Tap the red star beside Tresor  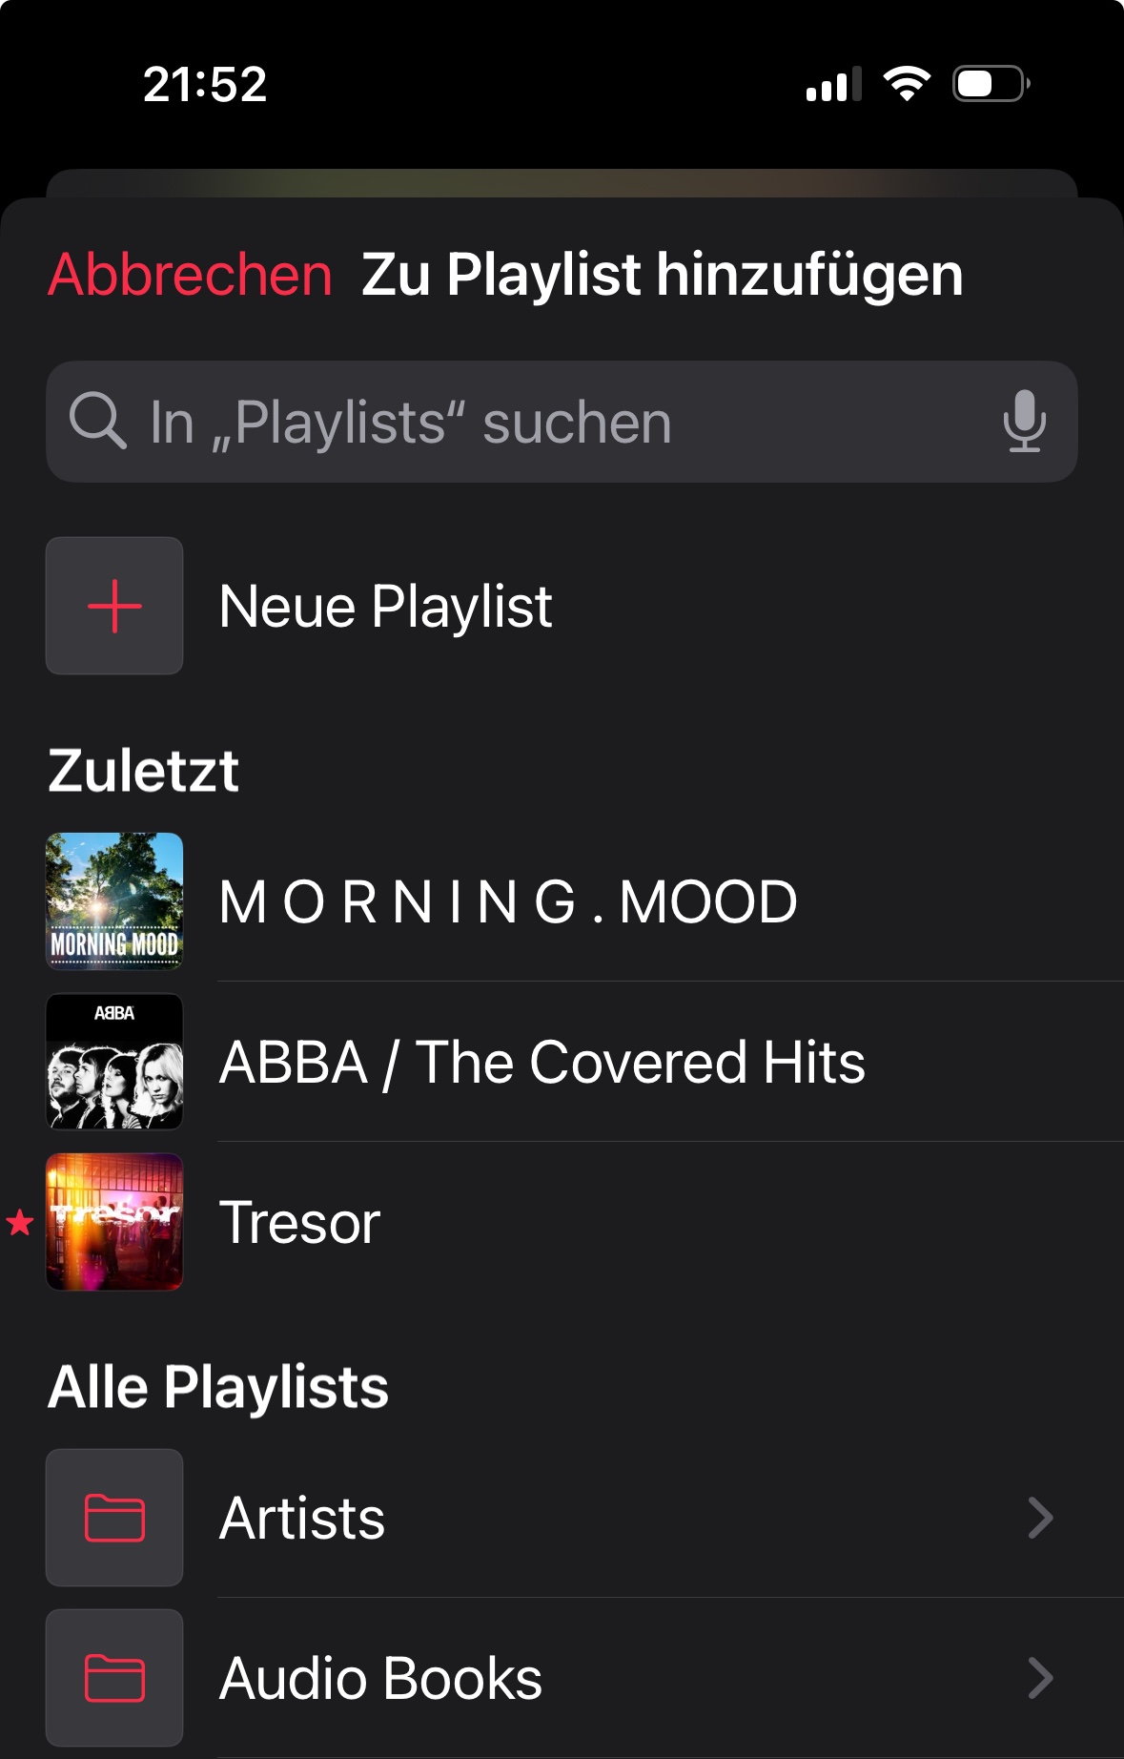point(20,1222)
